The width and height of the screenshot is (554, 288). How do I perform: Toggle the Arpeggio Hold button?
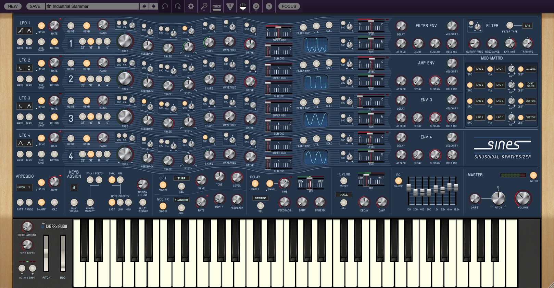click(54, 202)
